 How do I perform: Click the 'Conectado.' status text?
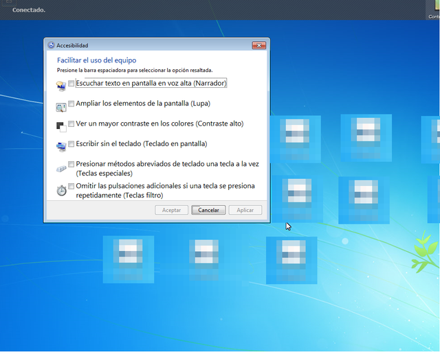click(29, 10)
